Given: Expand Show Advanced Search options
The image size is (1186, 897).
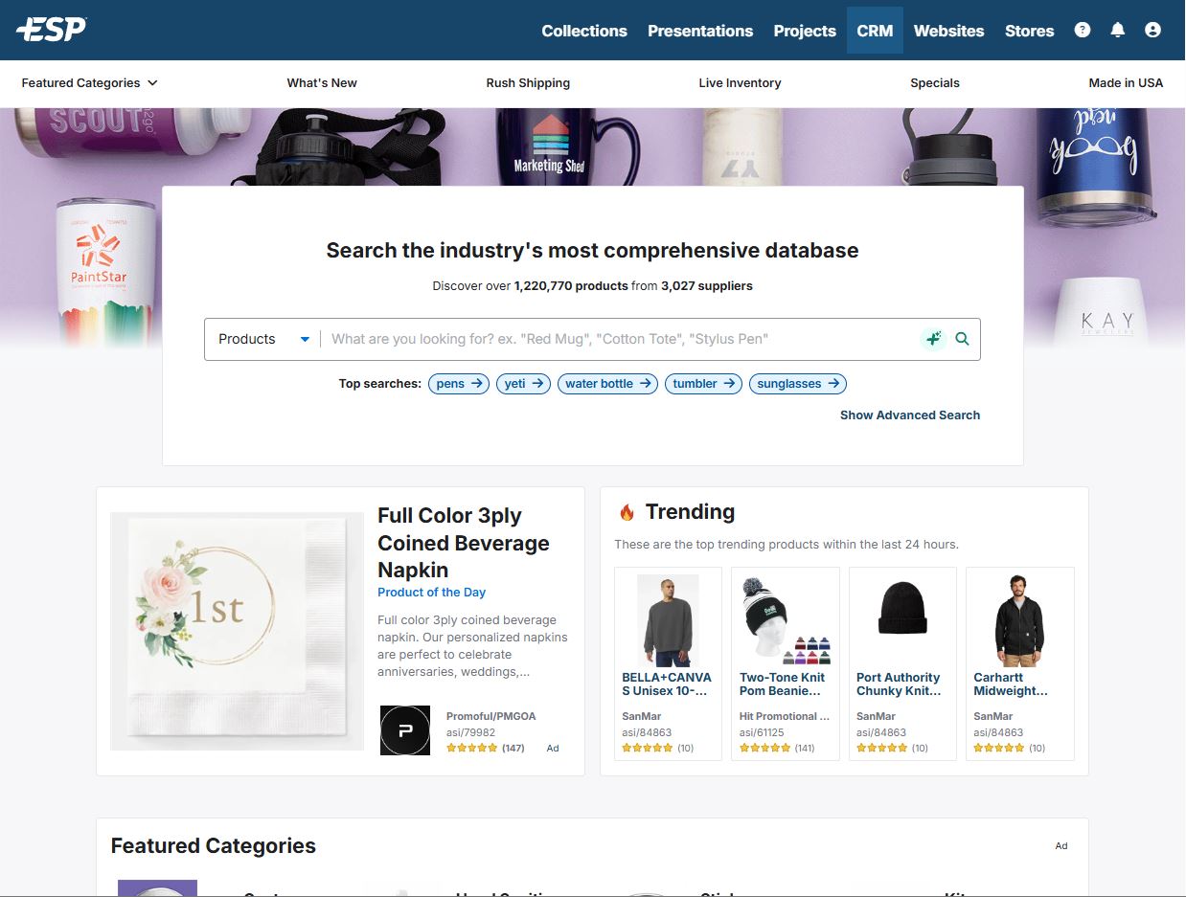Looking at the screenshot, I should click(909, 415).
